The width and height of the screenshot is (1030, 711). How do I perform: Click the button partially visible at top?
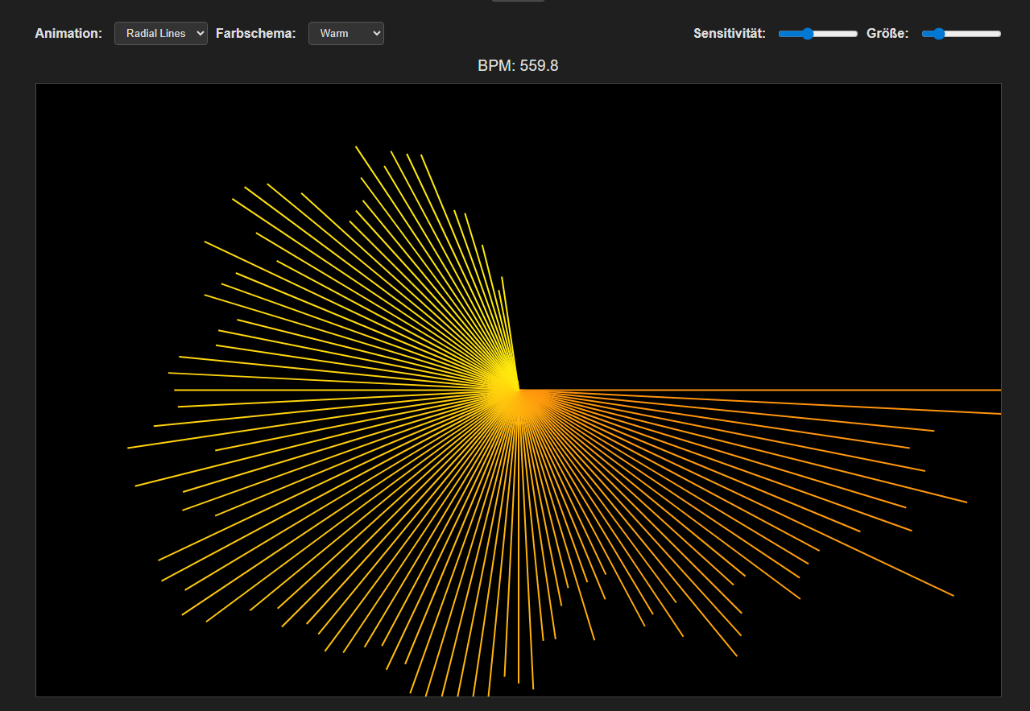click(518, 2)
